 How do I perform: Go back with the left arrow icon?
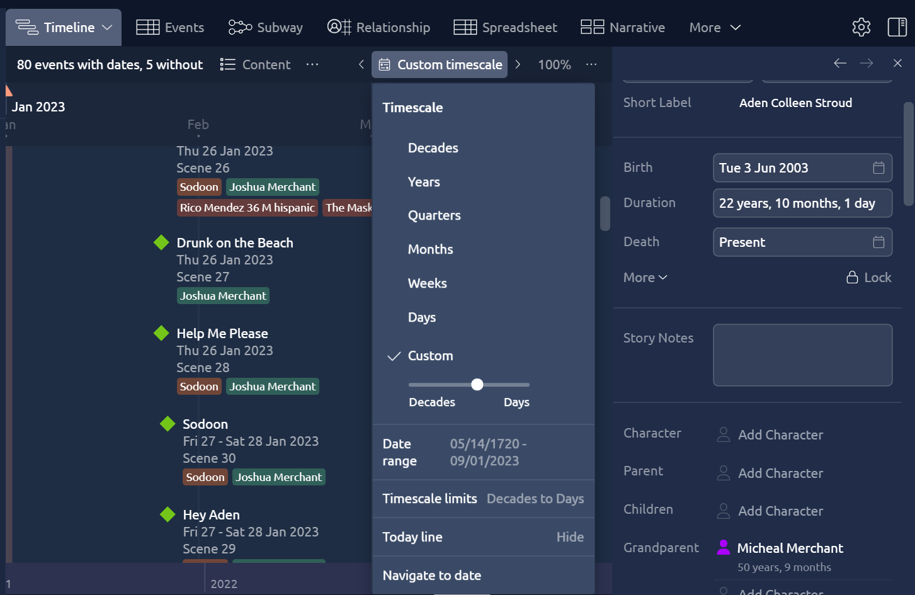(x=839, y=63)
